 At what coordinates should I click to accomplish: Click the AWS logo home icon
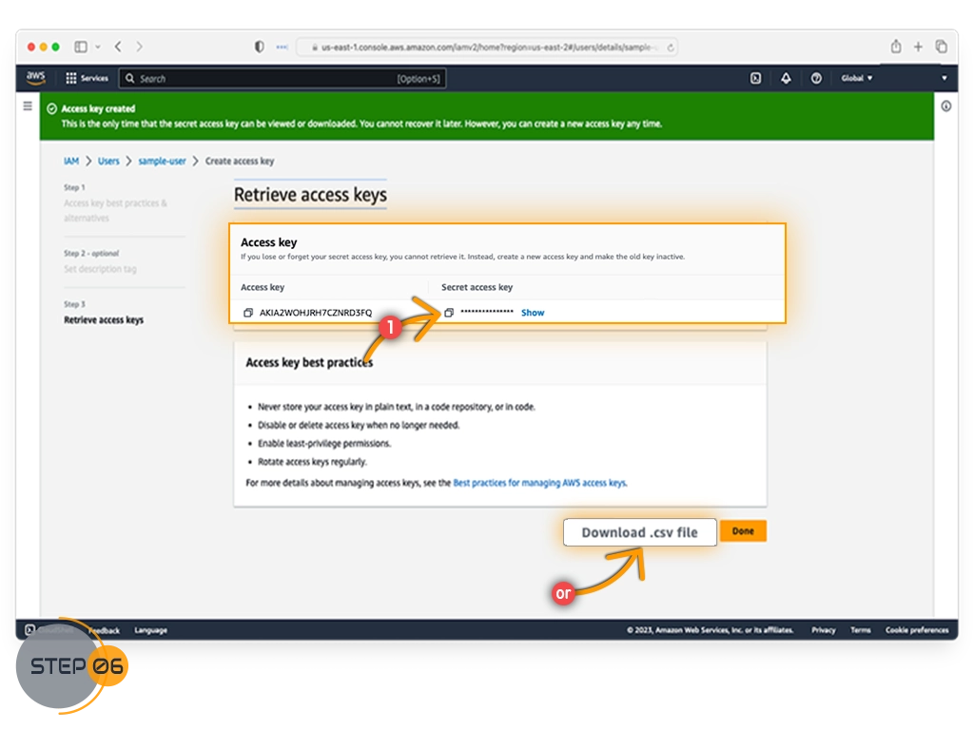point(36,78)
